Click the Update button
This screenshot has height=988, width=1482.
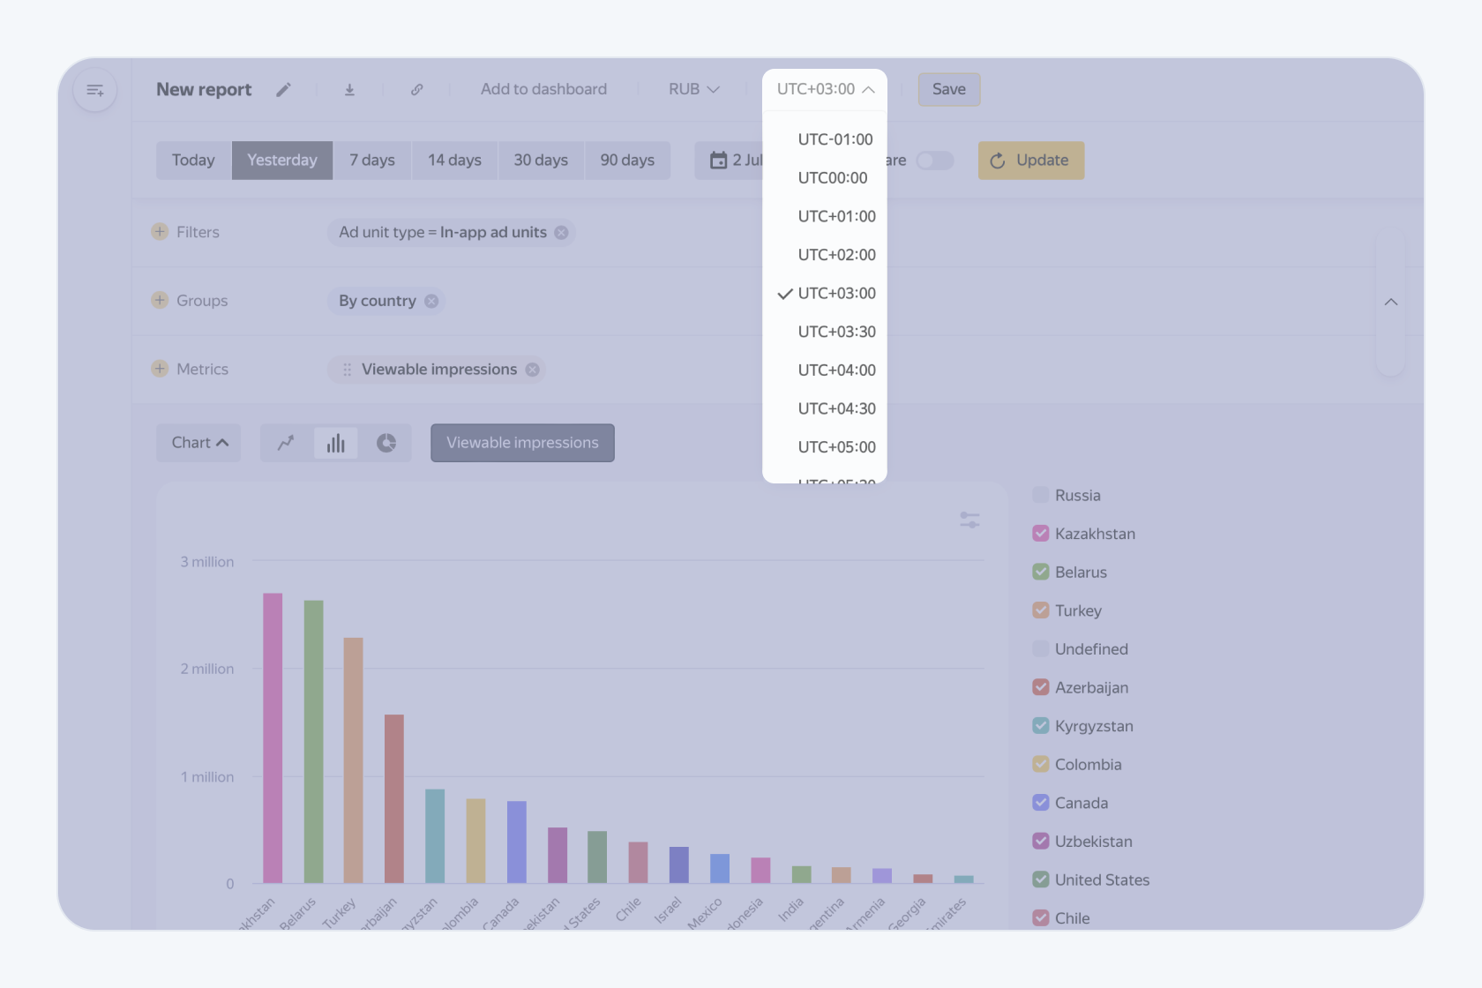[1030, 160]
